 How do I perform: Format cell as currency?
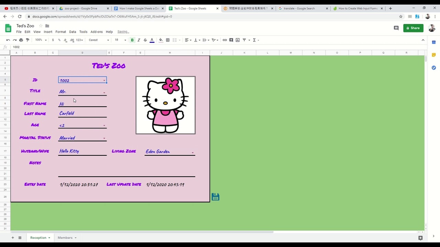53,40
